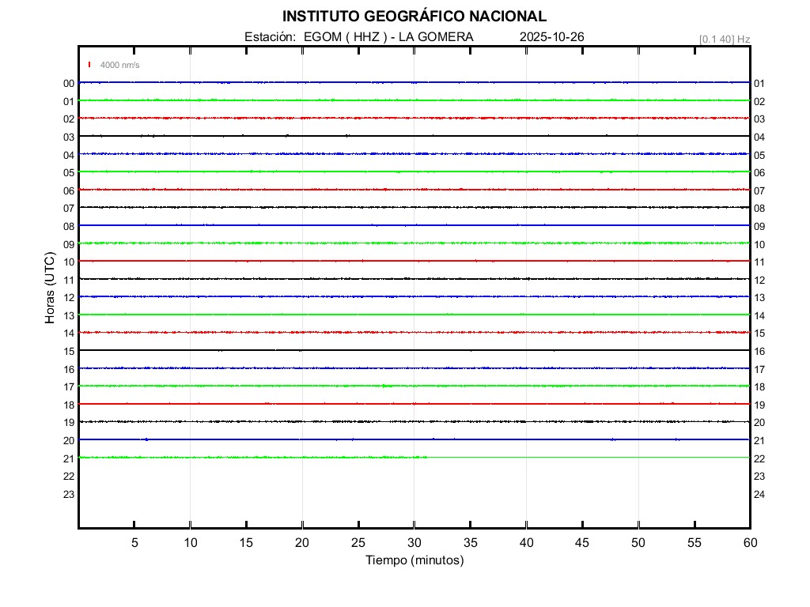Click the 00 hour label on left axis
The width and height of the screenshot is (810, 607).
click(x=69, y=83)
